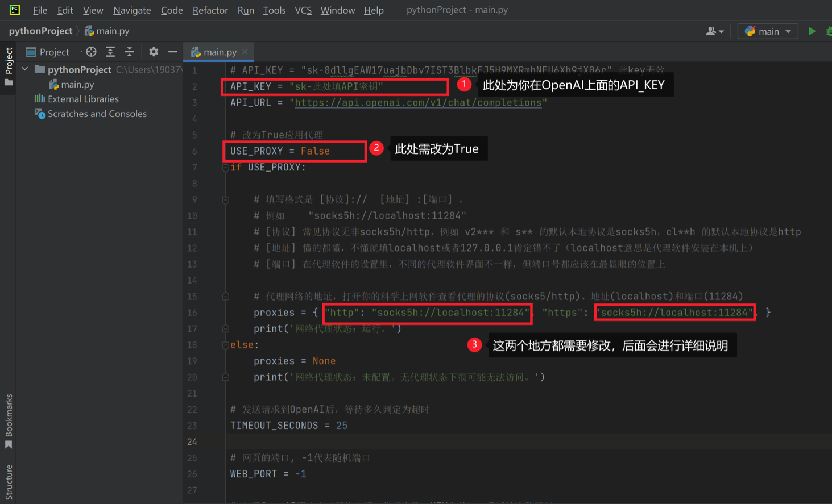
Task: Click the https proxy string on line 16
Action: pos(674,313)
